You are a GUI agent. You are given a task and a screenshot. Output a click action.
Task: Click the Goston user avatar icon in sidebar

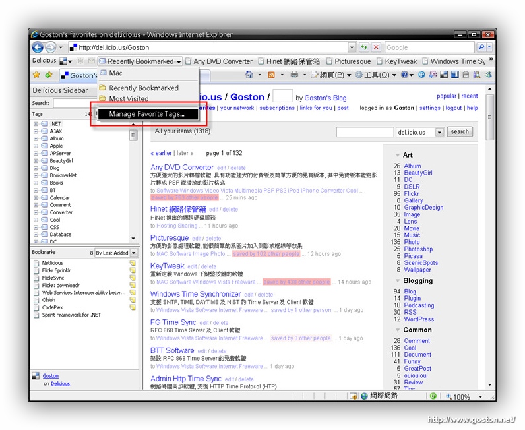tap(36, 376)
